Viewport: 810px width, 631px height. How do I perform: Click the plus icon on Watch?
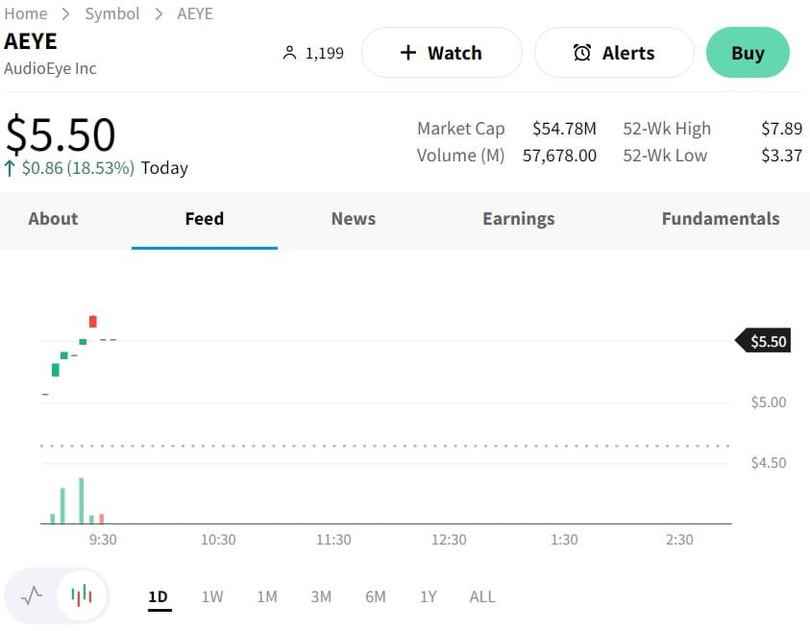point(408,53)
